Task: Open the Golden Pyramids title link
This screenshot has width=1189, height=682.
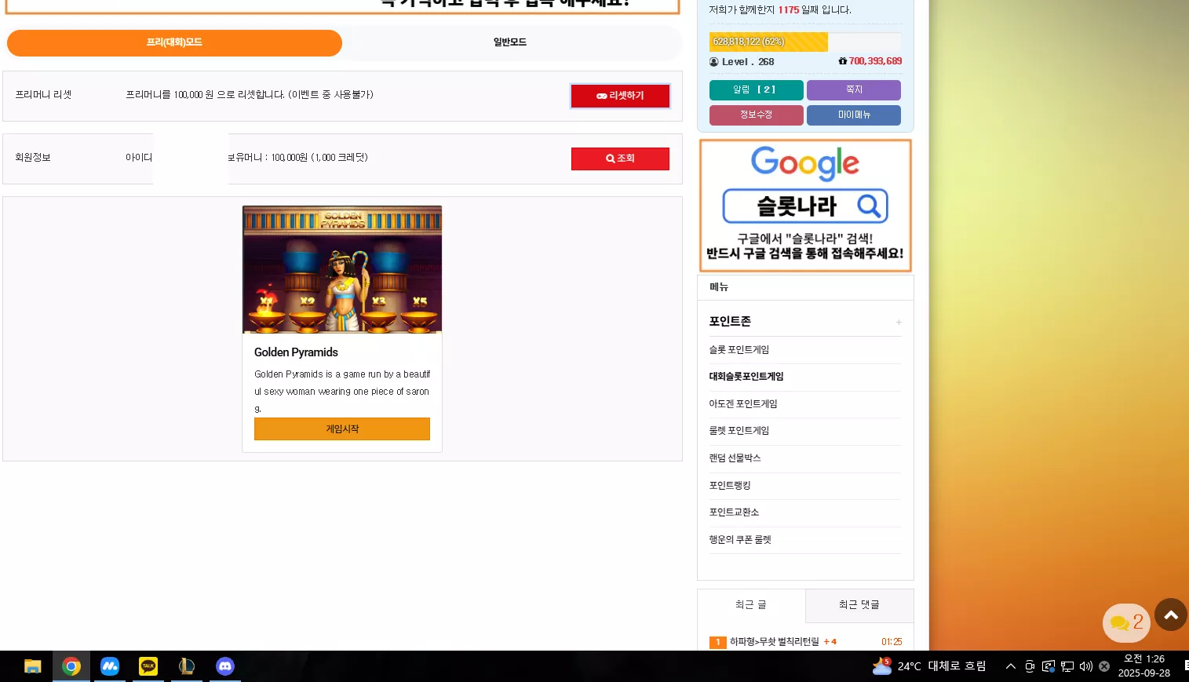Action: tap(296, 352)
